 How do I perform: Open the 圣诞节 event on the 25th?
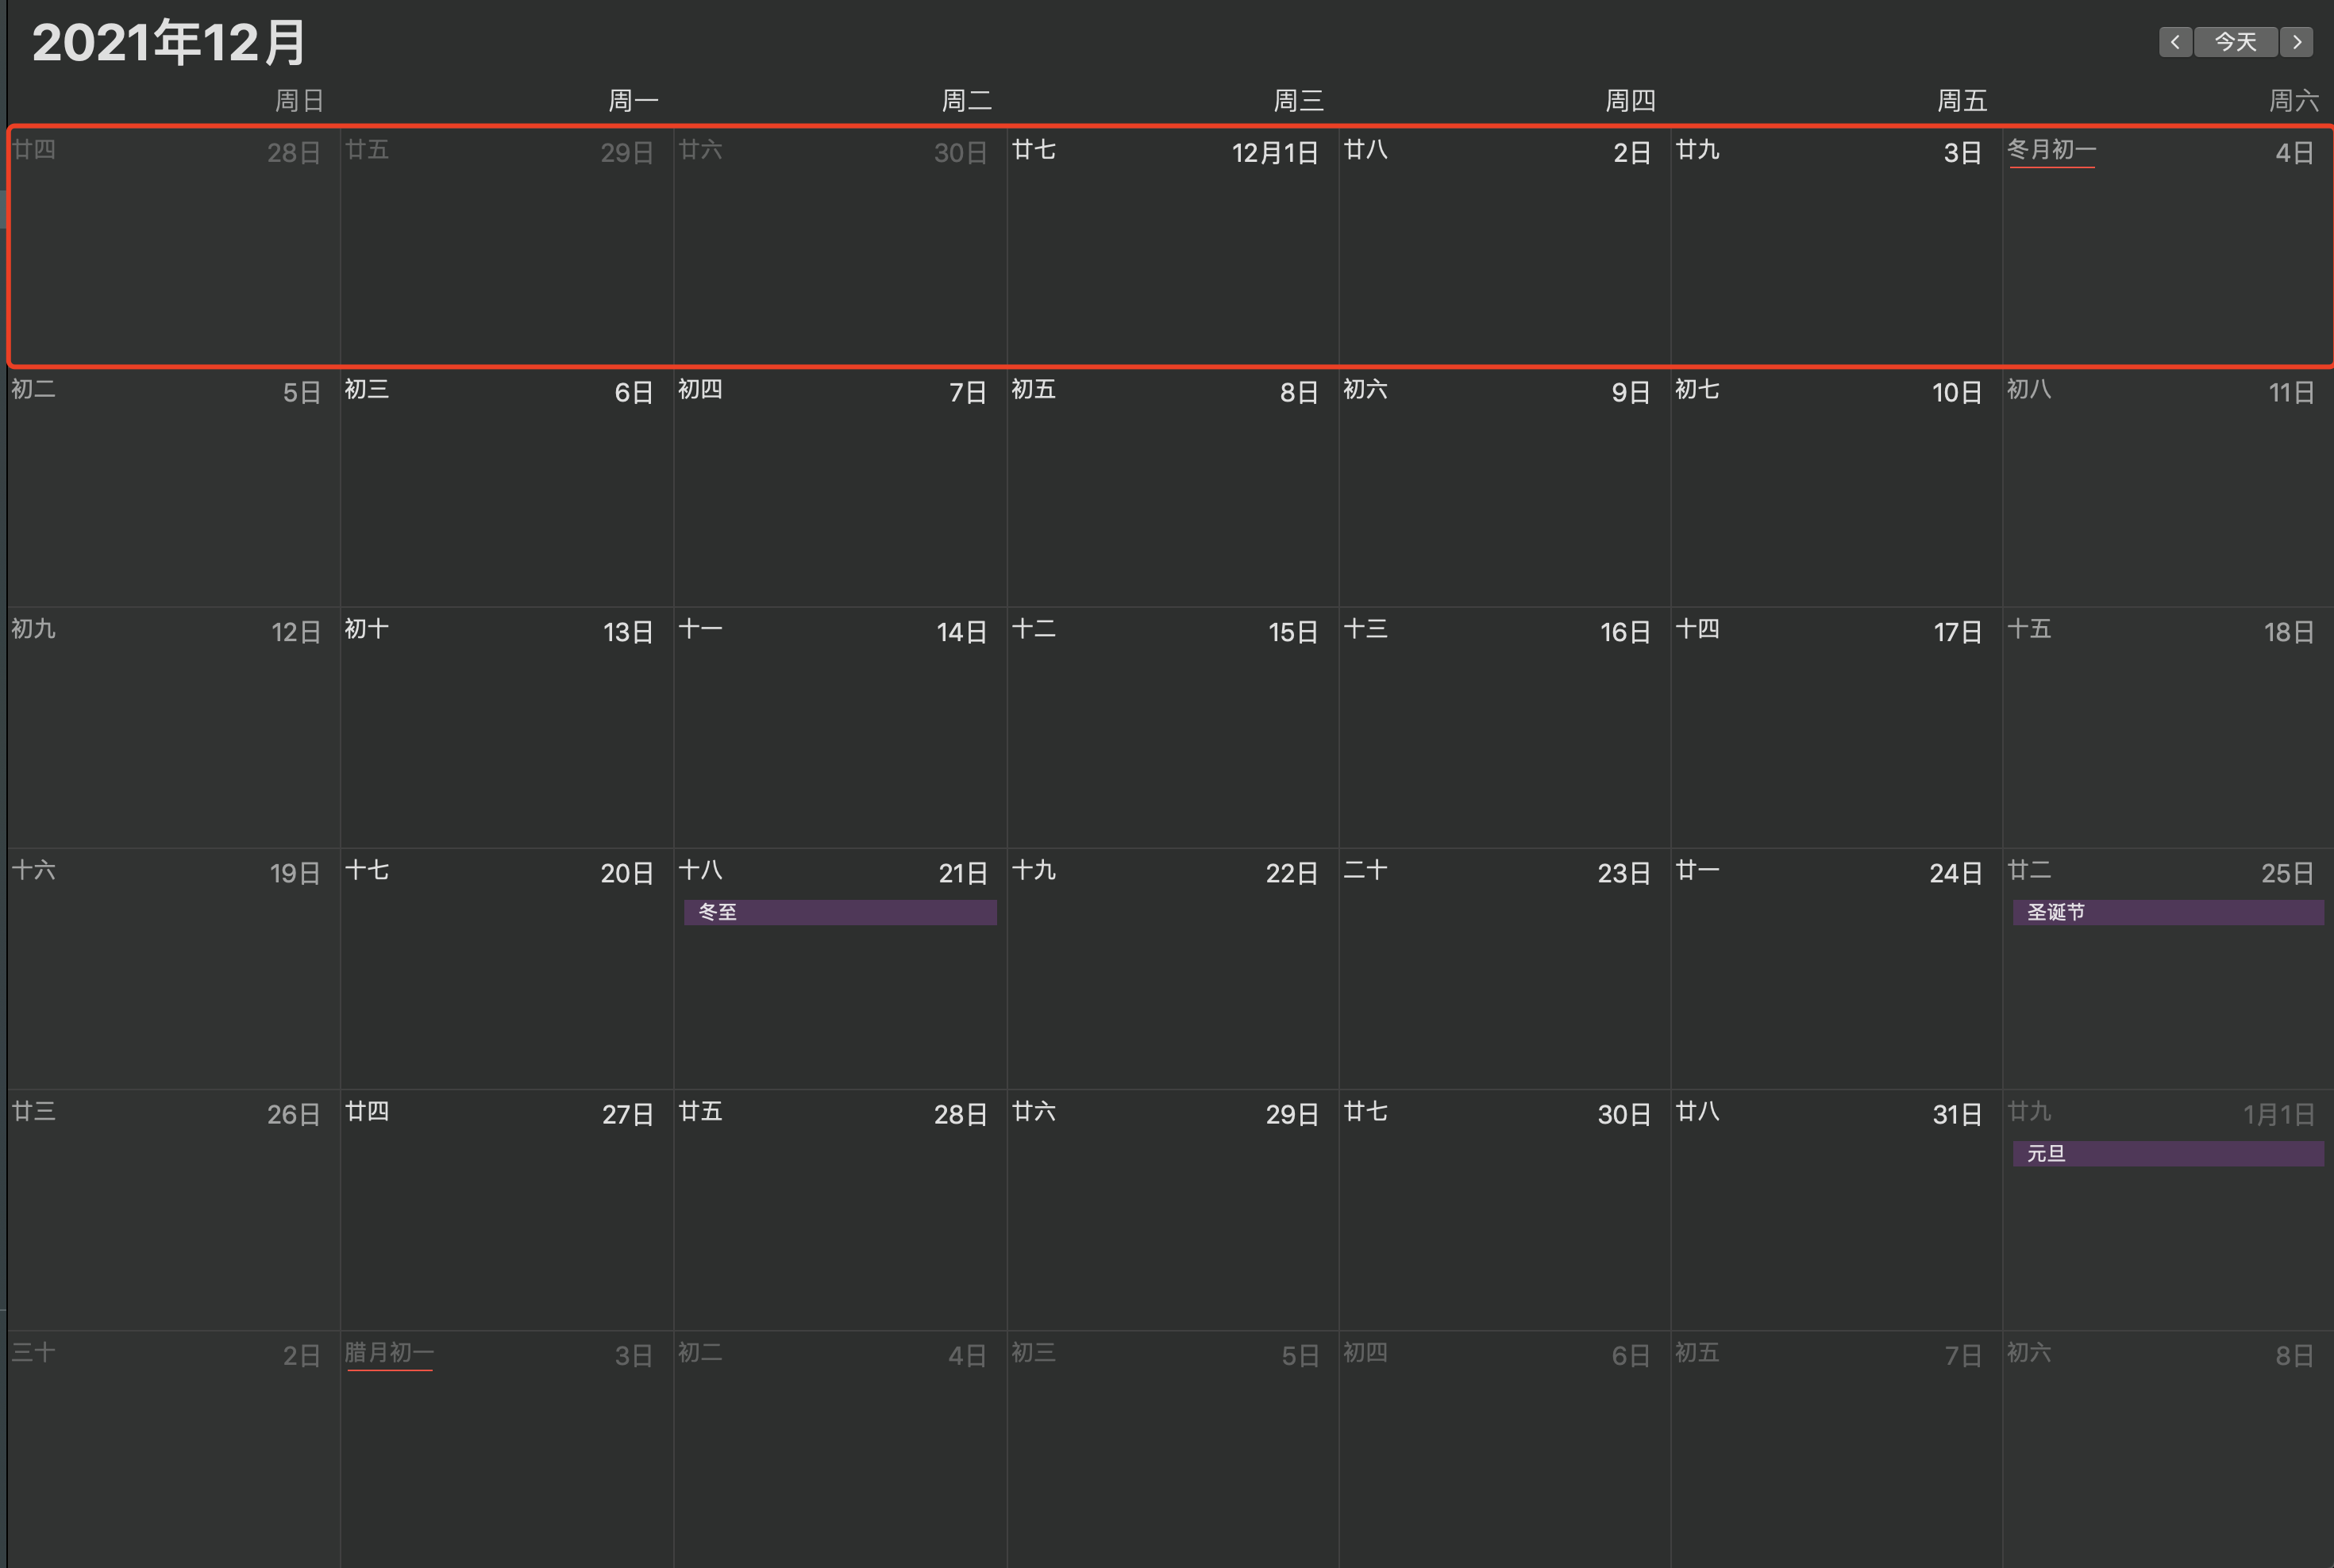(2167, 912)
